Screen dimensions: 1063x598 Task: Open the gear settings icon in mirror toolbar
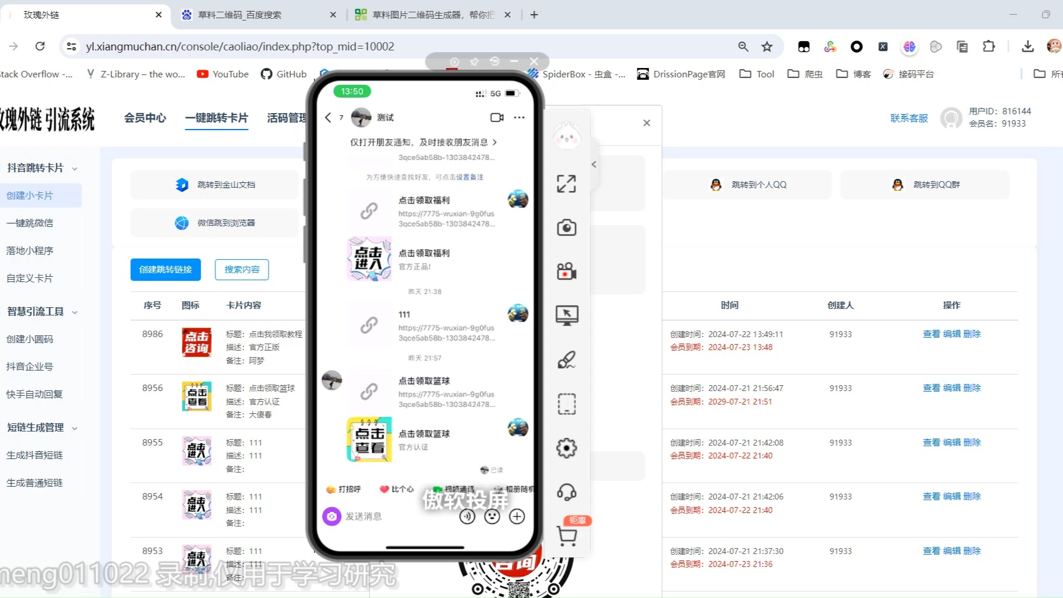[566, 448]
